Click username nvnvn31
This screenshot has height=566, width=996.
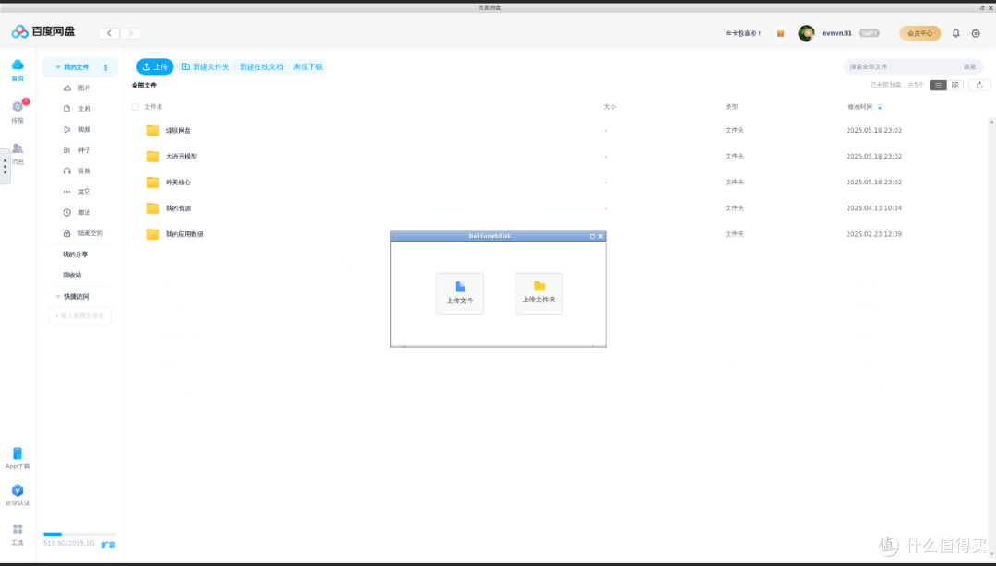[836, 33]
